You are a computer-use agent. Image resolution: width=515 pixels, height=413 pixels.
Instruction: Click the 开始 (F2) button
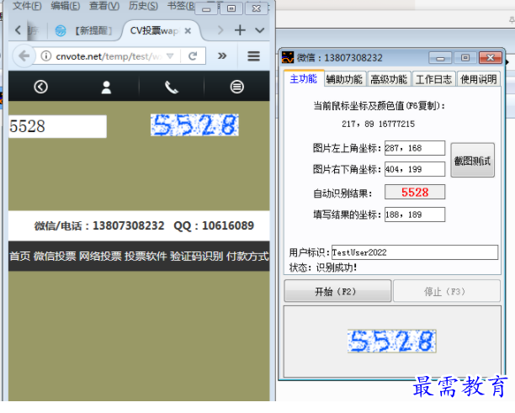click(x=337, y=291)
